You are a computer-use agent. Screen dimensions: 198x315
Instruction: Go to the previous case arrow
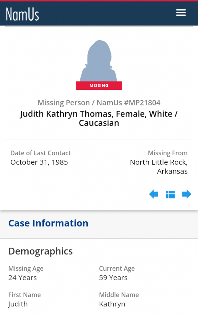[x=153, y=194]
